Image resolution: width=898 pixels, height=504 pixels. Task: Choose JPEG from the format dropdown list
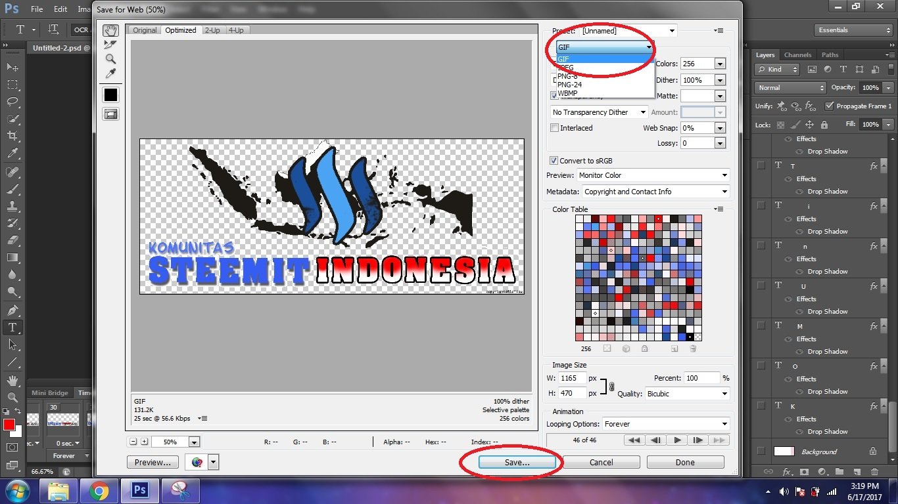coord(605,68)
